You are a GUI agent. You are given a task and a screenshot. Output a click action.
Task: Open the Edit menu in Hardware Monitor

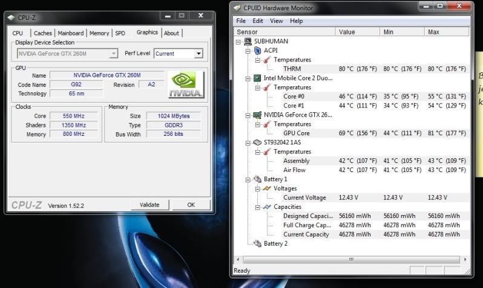[257, 21]
